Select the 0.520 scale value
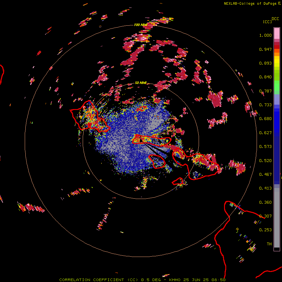 tap(265, 161)
